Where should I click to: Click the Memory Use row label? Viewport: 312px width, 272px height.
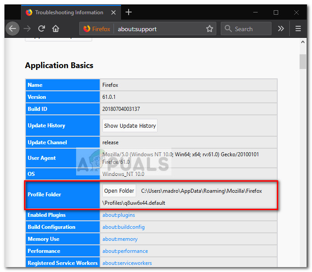tap(43, 239)
